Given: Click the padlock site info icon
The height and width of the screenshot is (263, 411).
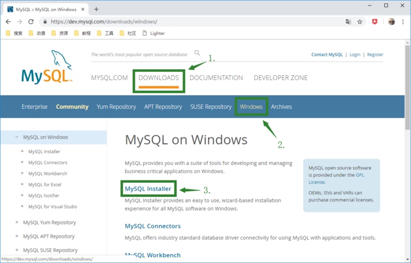Looking at the screenshot, I should click(x=45, y=22).
